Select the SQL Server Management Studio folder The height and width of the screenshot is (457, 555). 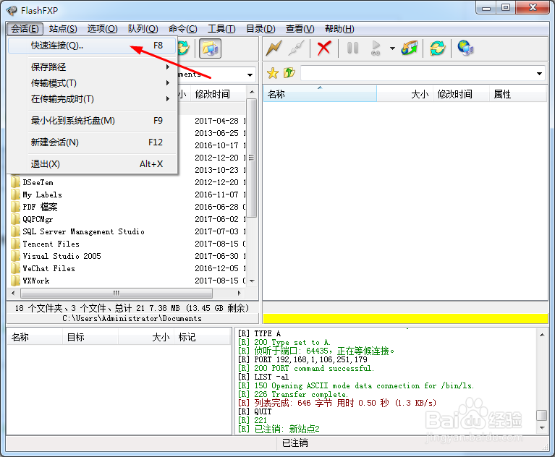(x=83, y=231)
